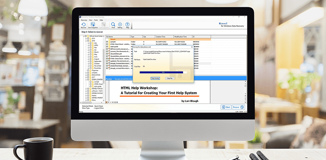
Task: Sort by the Creation Time column header
Action: [x=164, y=37]
